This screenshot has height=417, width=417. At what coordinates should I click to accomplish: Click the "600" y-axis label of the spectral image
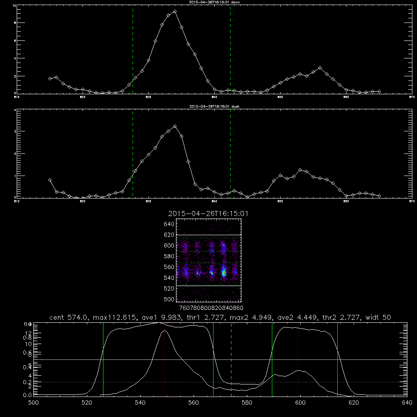[169, 246]
